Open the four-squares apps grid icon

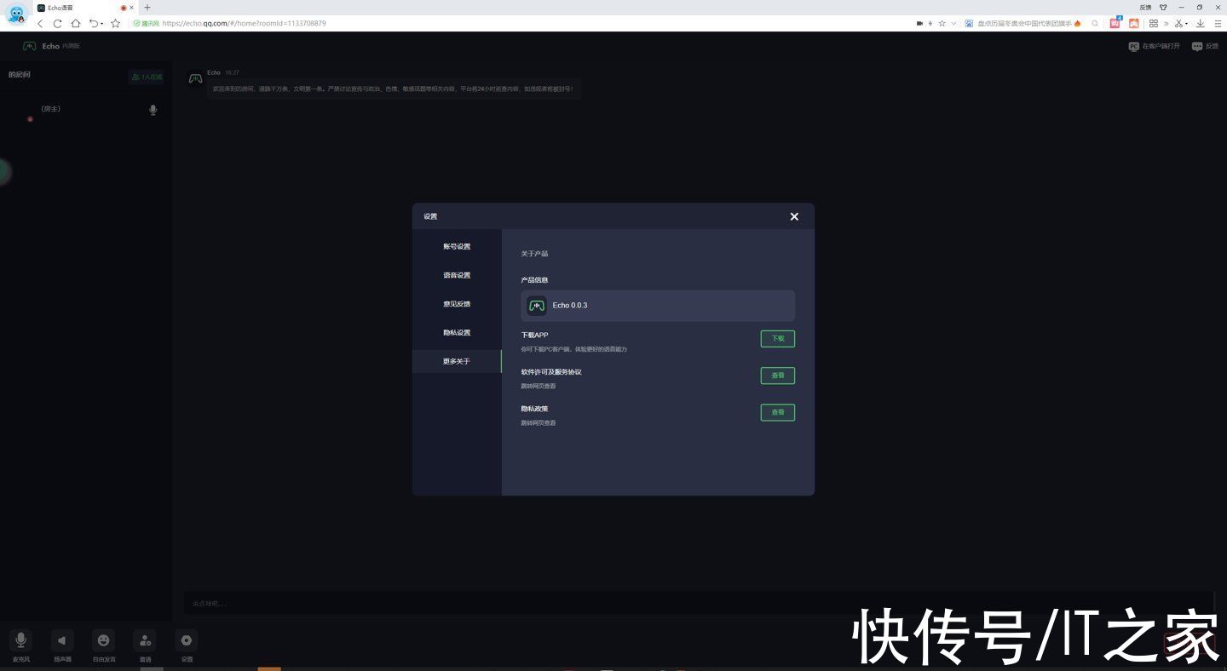[x=1154, y=23]
